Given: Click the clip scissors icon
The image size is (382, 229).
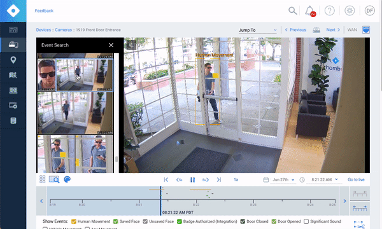Looking at the screenshot, I should tap(359, 225).
